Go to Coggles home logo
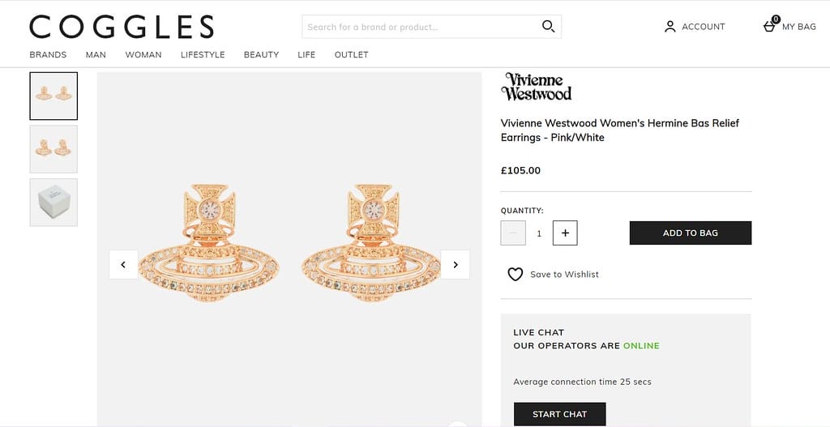 coord(122,27)
